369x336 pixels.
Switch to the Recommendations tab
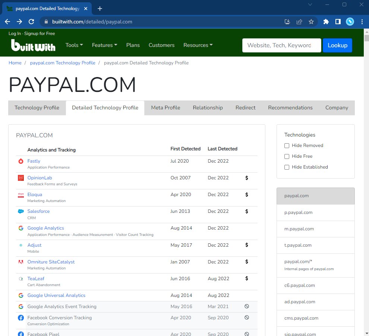coord(290,108)
